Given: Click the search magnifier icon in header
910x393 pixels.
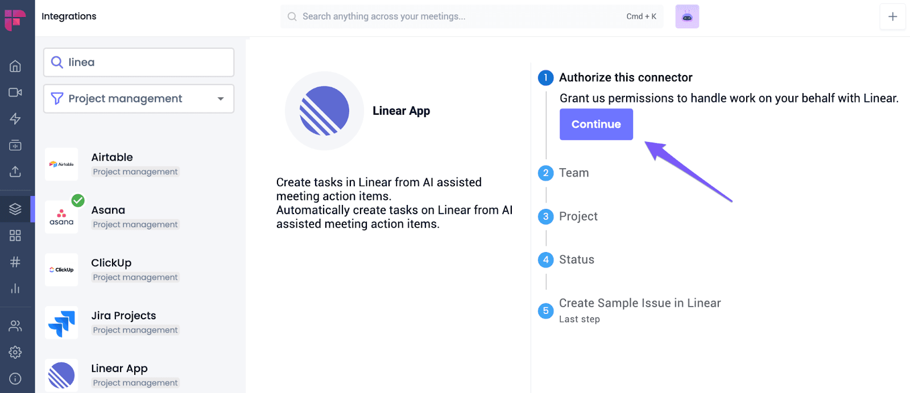Looking at the screenshot, I should (292, 16).
